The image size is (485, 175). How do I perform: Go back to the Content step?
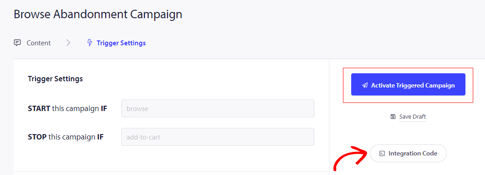(39, 43)
